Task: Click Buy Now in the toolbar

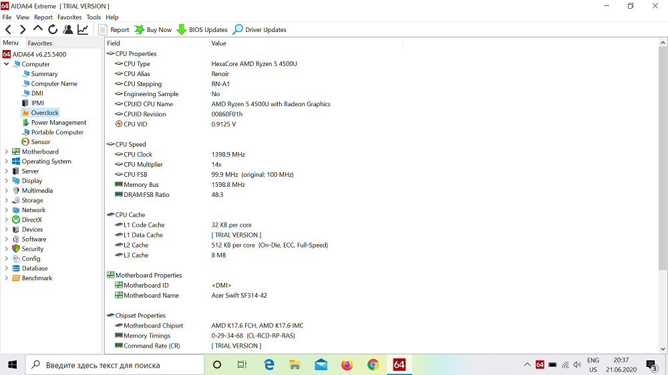Action: [153, 30]
